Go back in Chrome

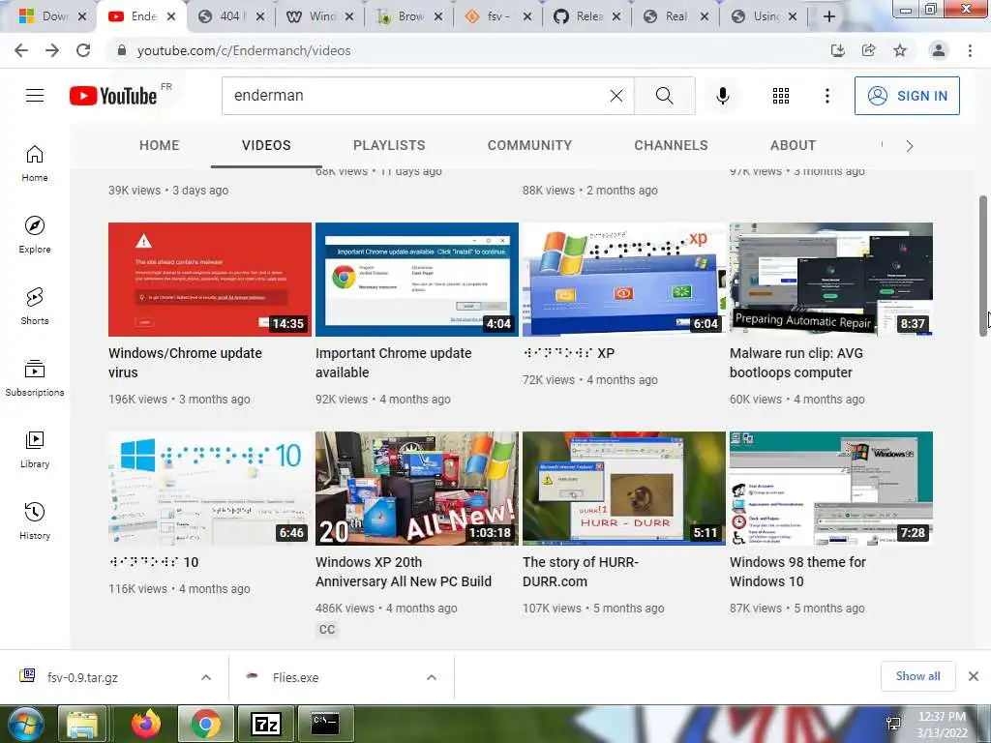[21, 50]
